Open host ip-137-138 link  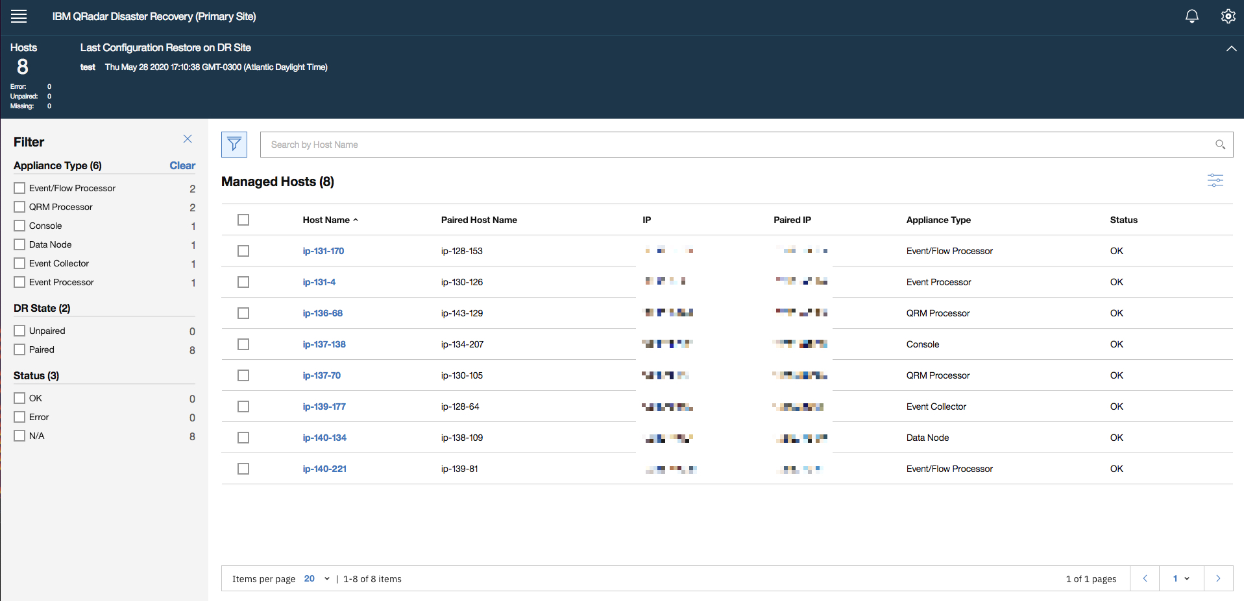click(x=324, y=344)
